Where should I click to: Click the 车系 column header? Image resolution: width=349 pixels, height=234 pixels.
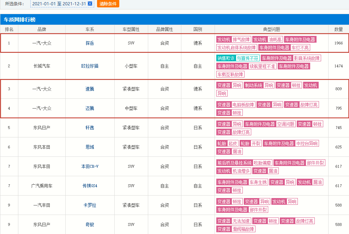[90, 29]
